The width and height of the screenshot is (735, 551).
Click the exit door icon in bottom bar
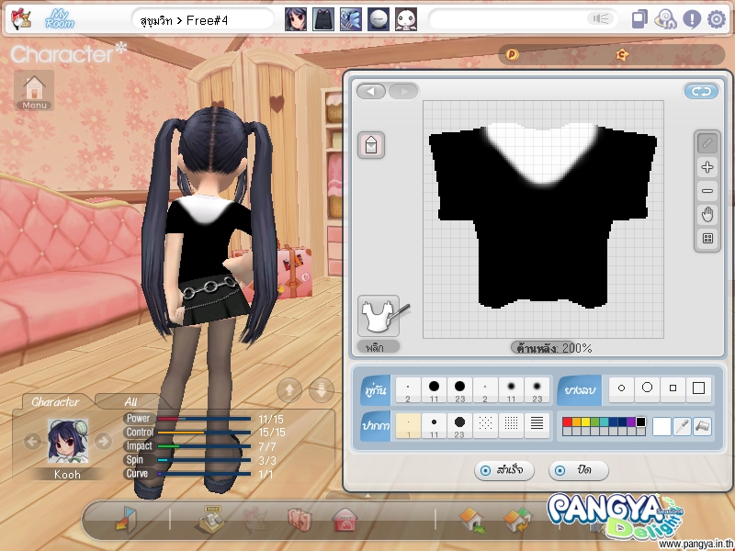pos(126,520)
